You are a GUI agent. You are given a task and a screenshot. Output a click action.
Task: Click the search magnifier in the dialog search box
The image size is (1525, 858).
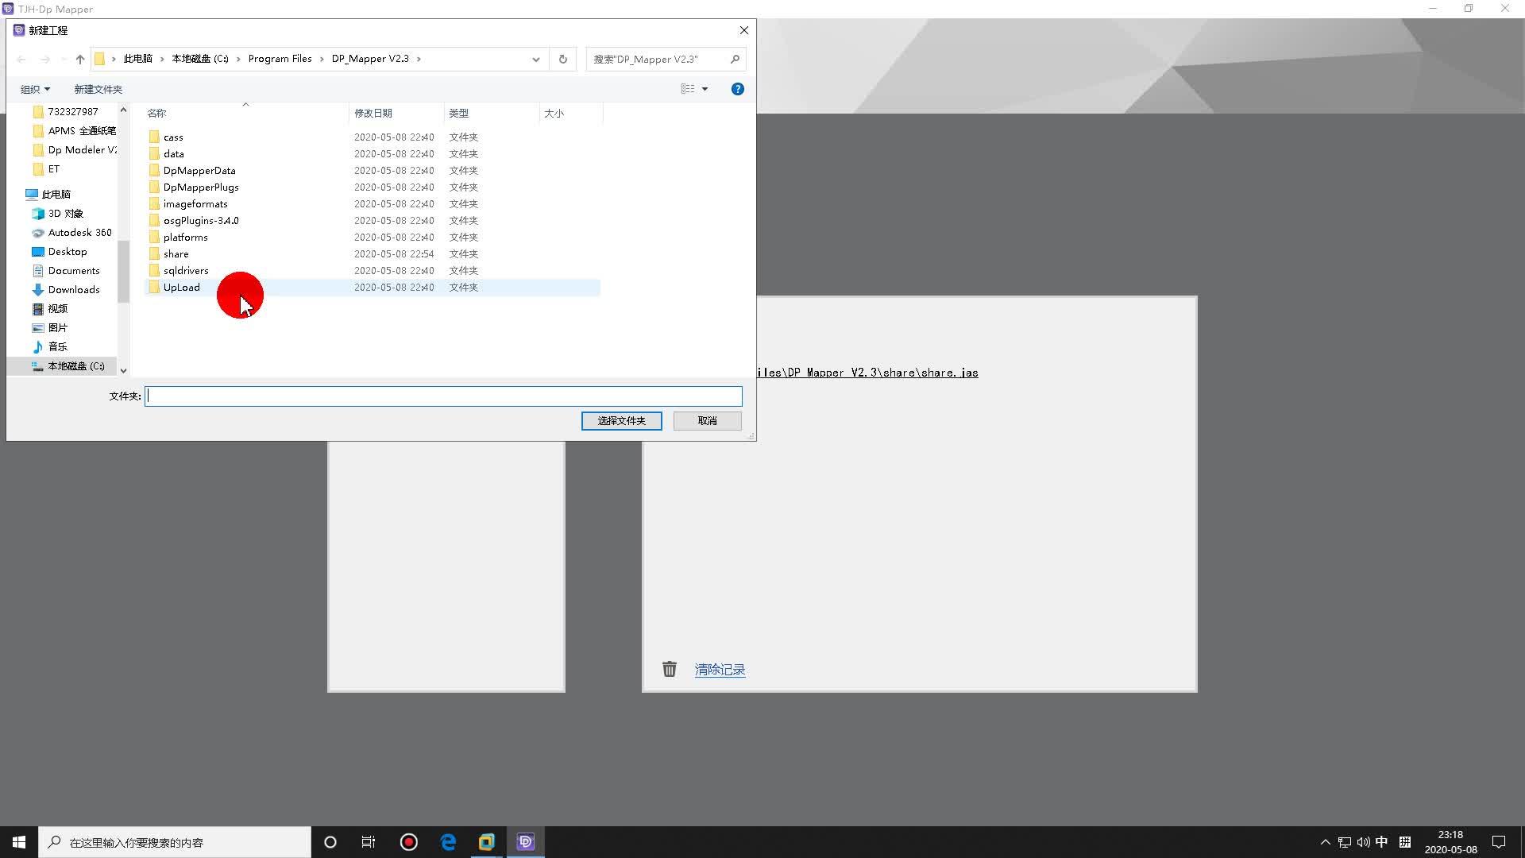pos(735,59)
